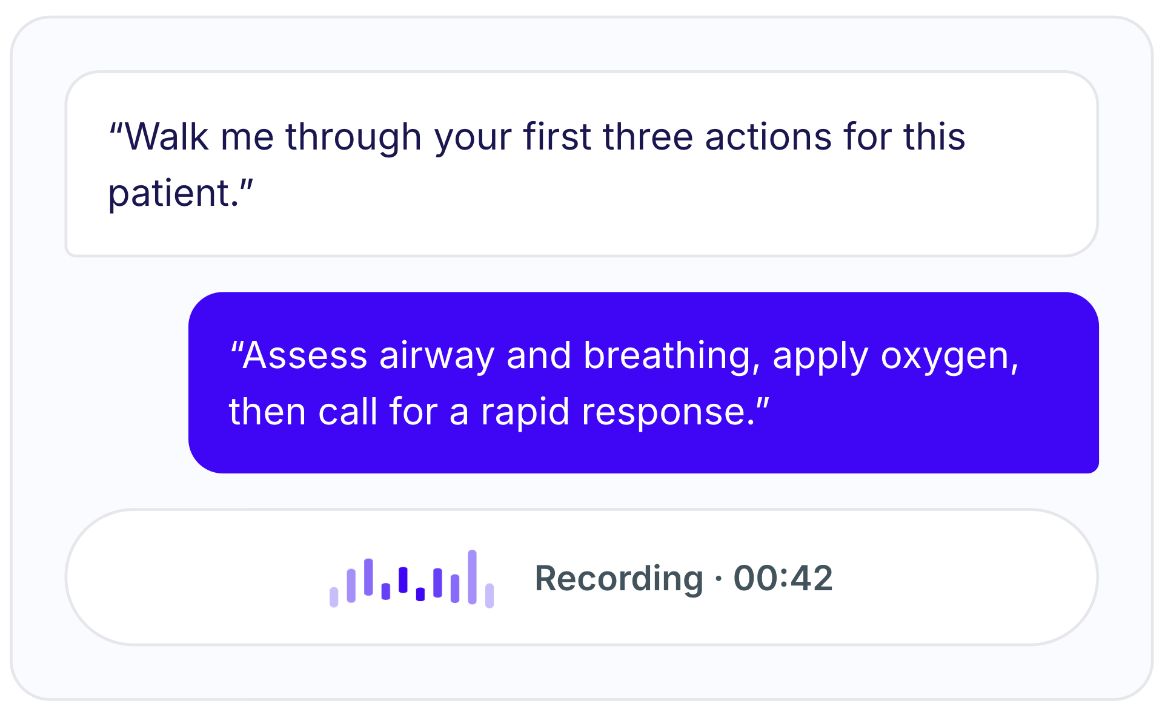1162x718 pixels.
Task: Click the opening quote of the question
Action: point(116,127)
